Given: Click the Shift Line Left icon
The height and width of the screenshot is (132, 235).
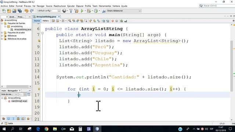Looking at the screenshot, I should (104, 21).
